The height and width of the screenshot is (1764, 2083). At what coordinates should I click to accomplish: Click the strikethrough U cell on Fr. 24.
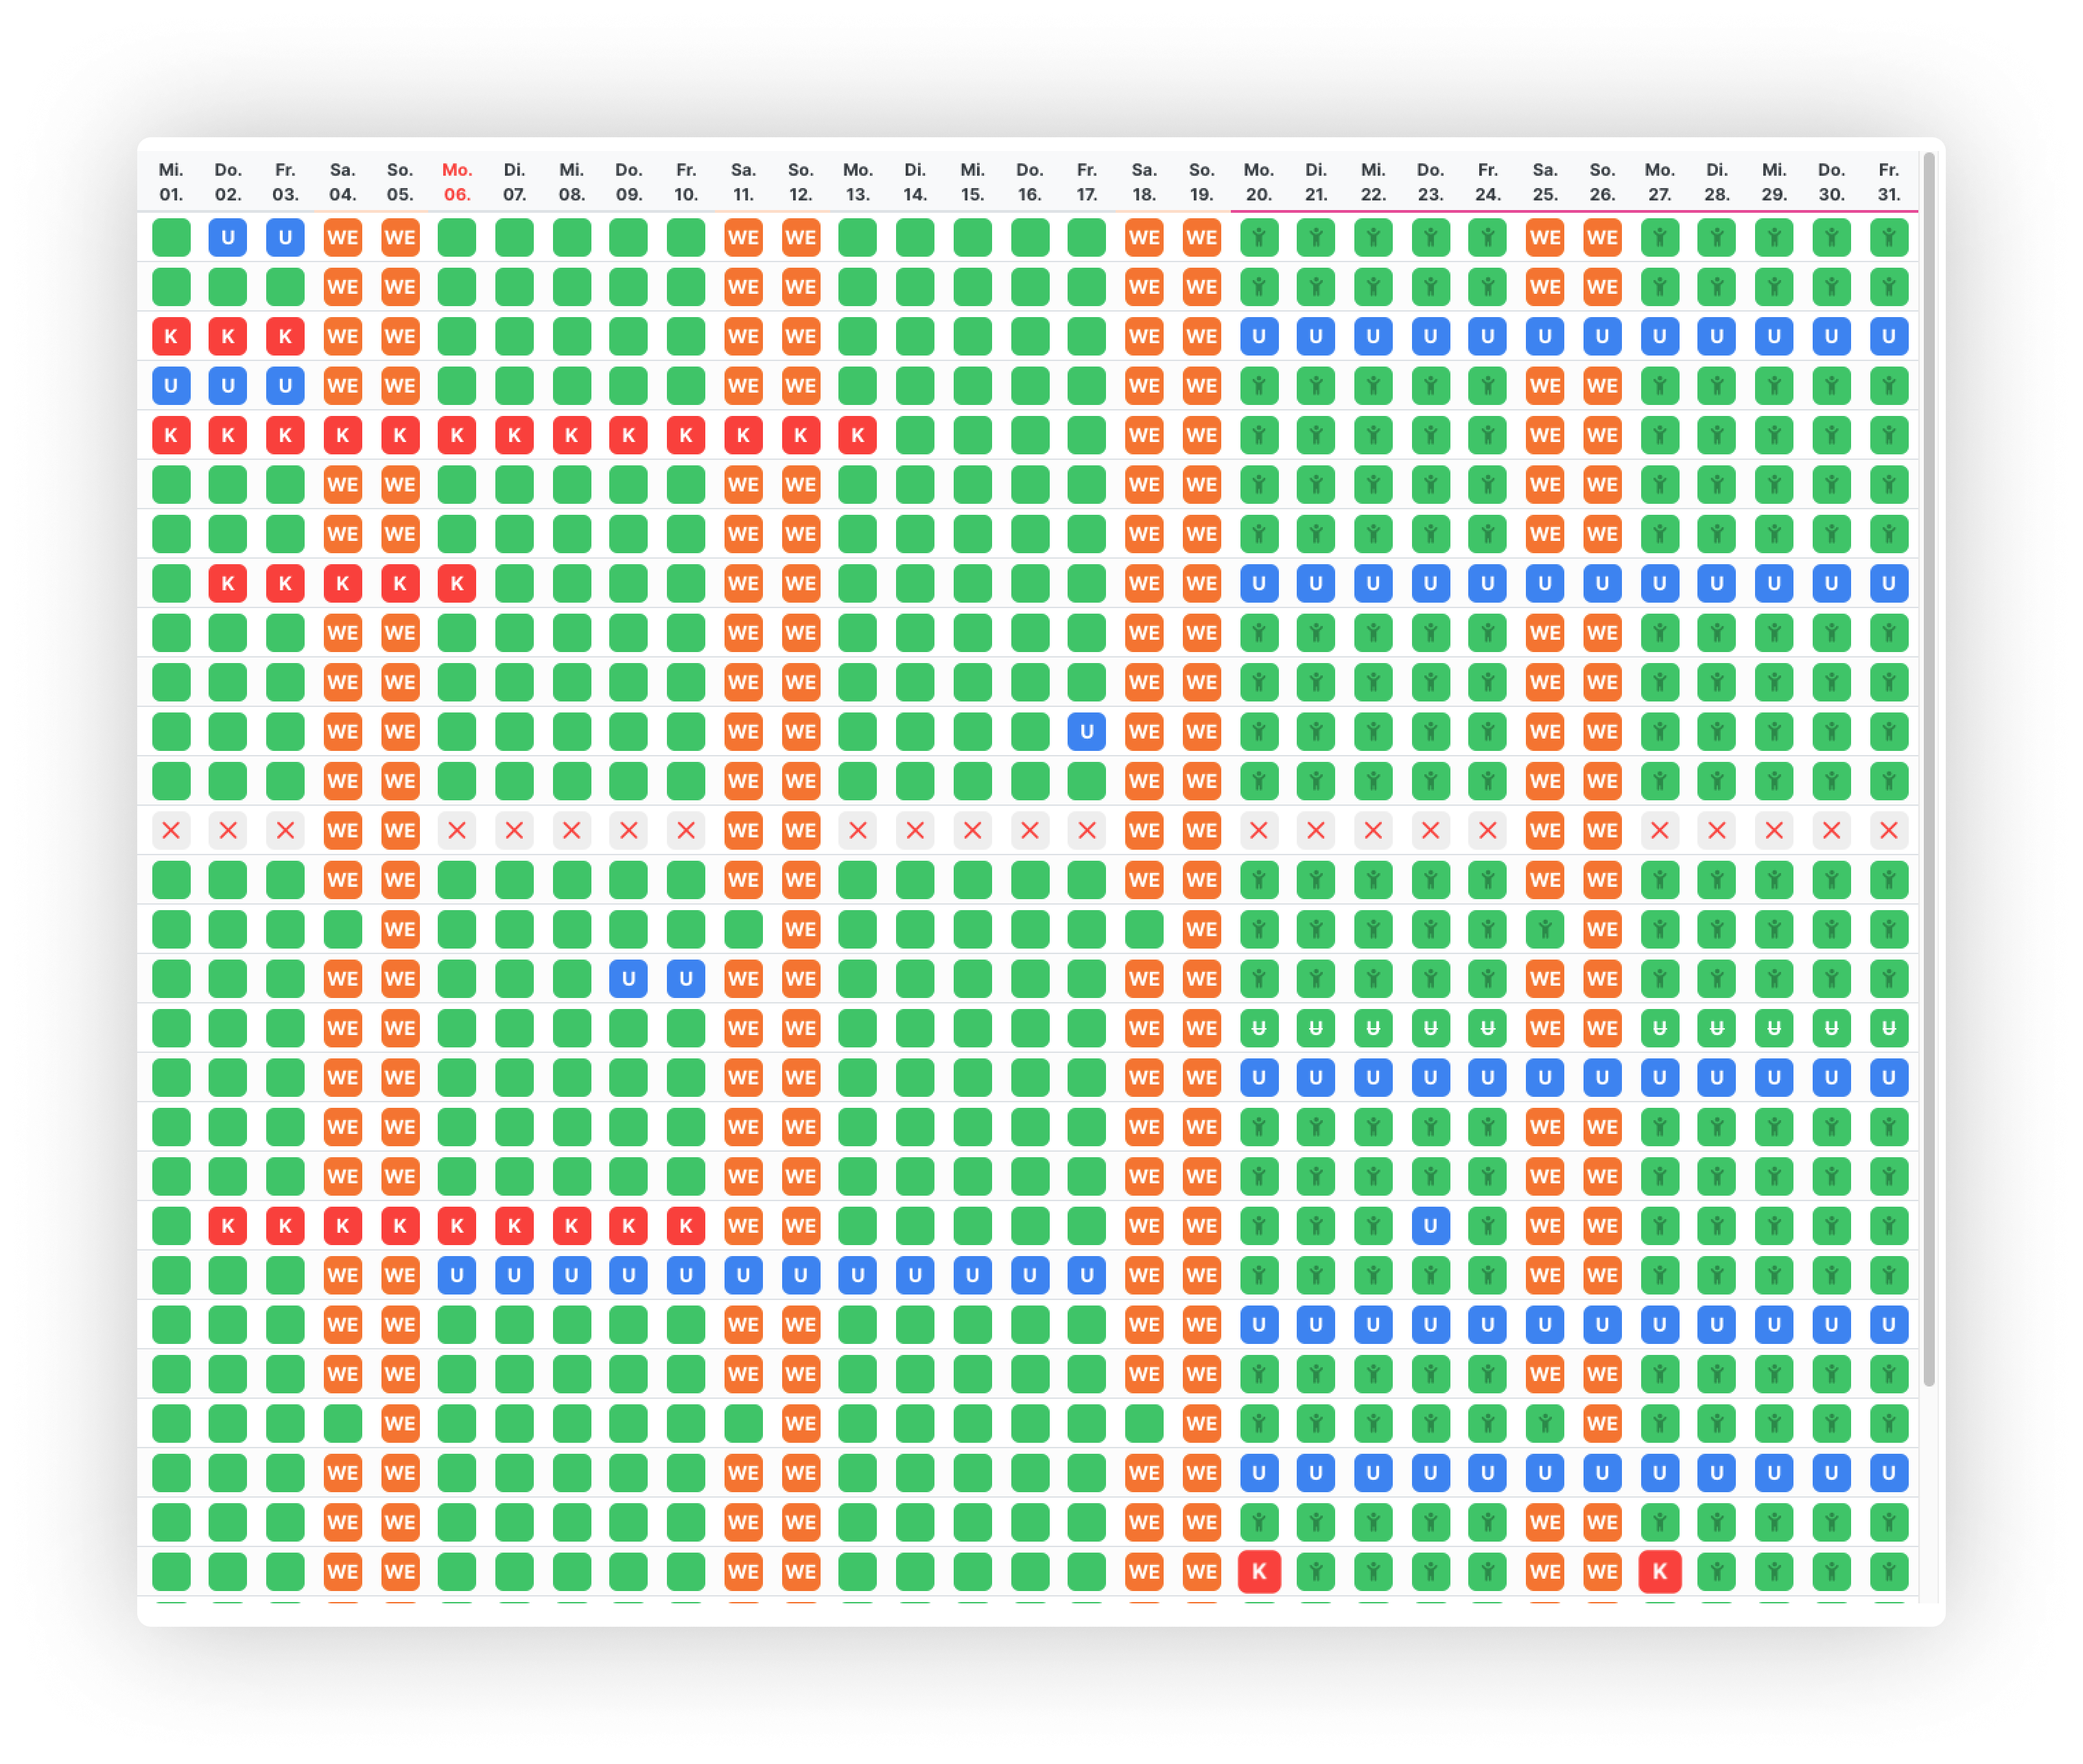tap(1487, 1028)
